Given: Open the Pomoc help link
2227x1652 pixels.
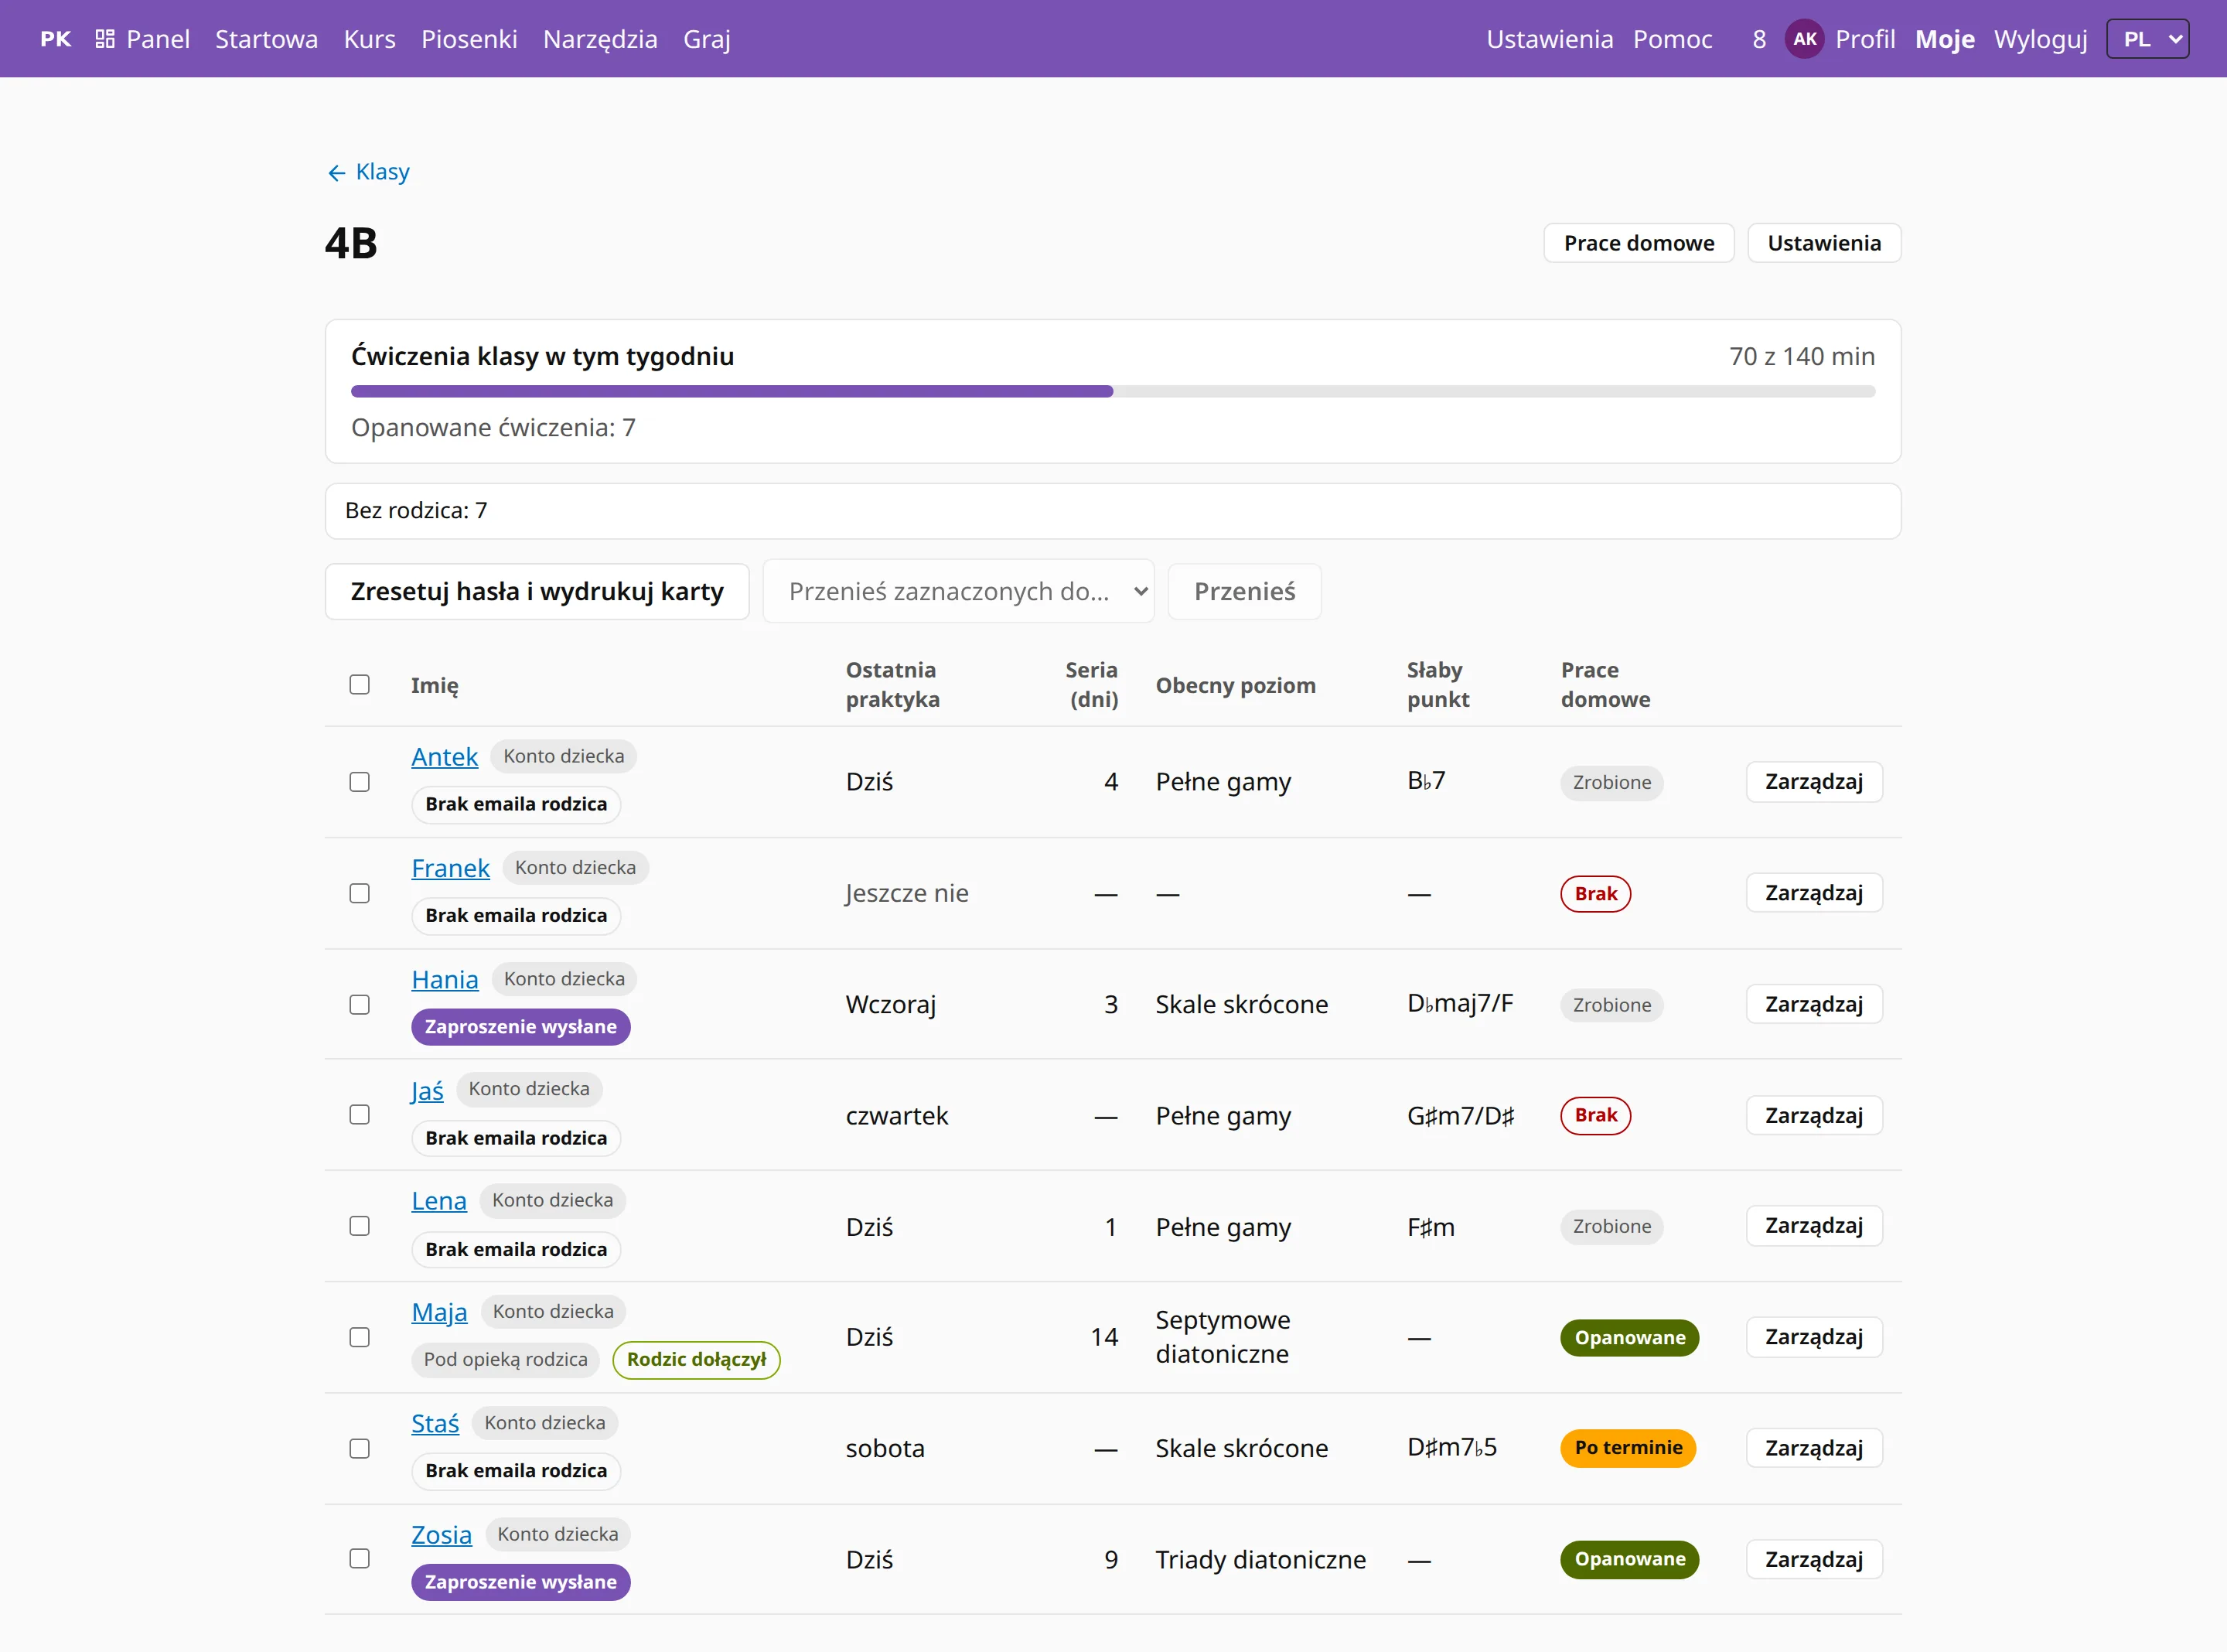Looking at the screenshot, I should coord(1673,39).
